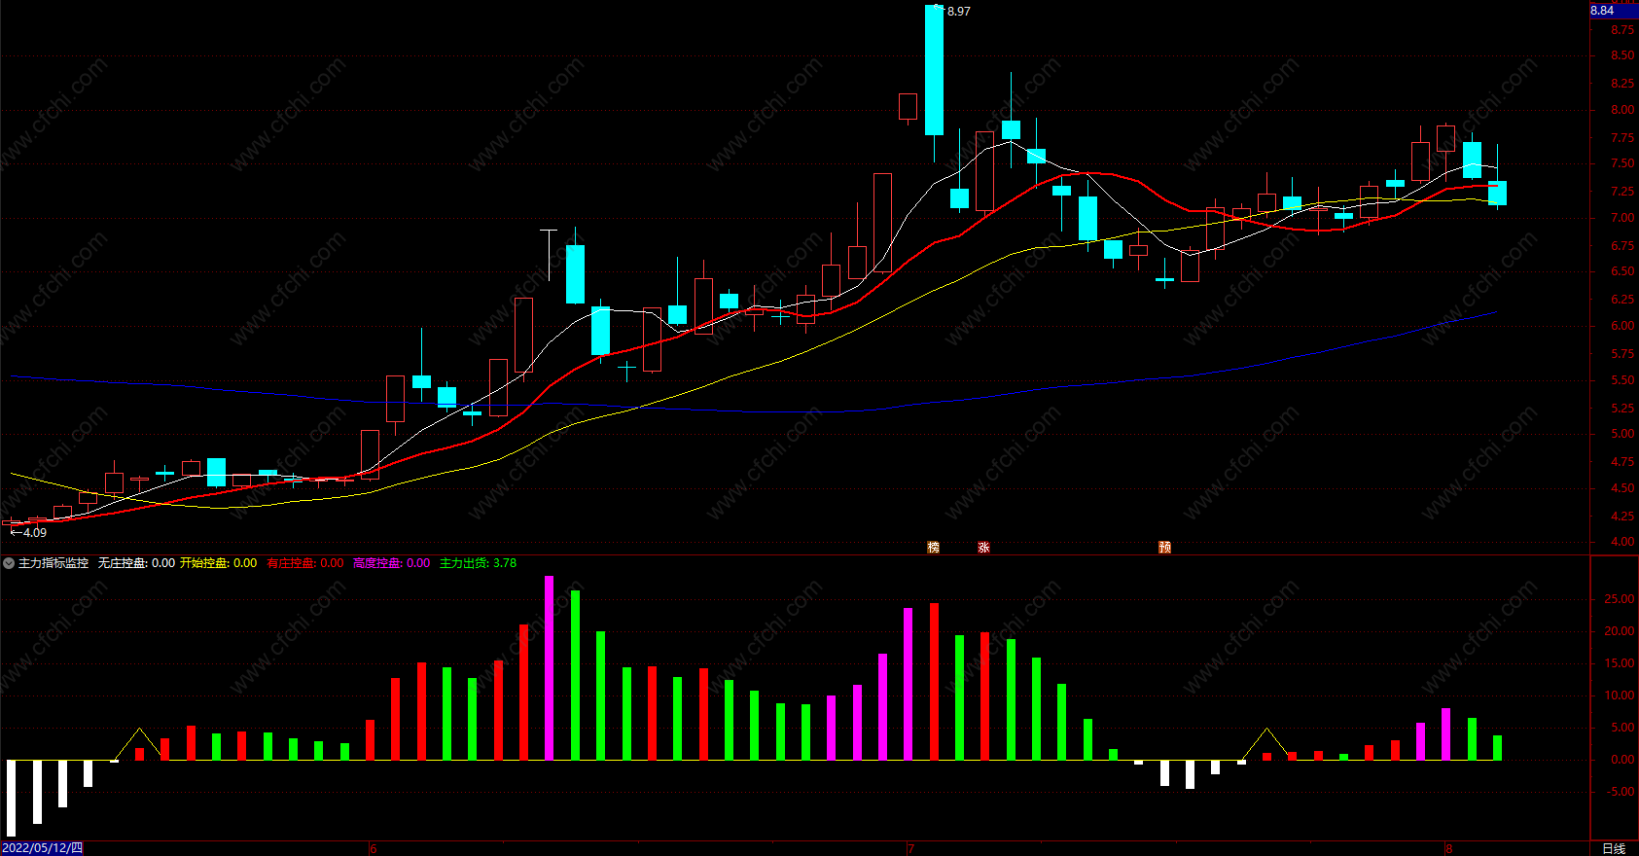Viewport: 1639px width, 856px height.
Task: Click the 涨 event marker icon
Action: [x=983, y=548]
